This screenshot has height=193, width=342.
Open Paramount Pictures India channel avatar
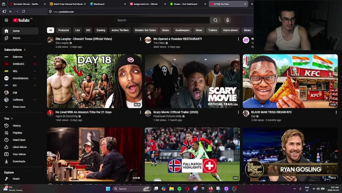(148, 113)
